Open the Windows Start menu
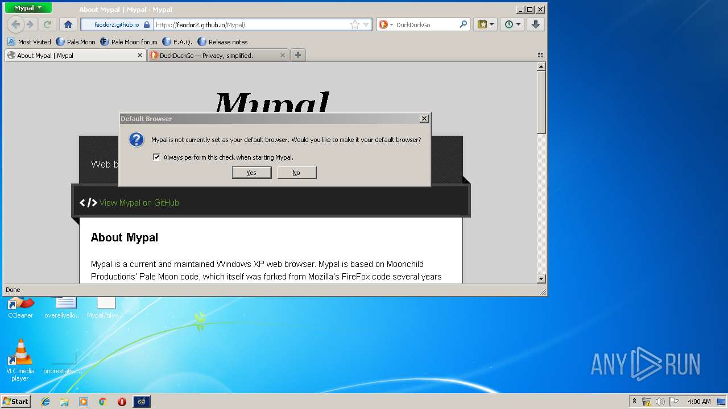728x409 pixels. (x=16, y=401)
